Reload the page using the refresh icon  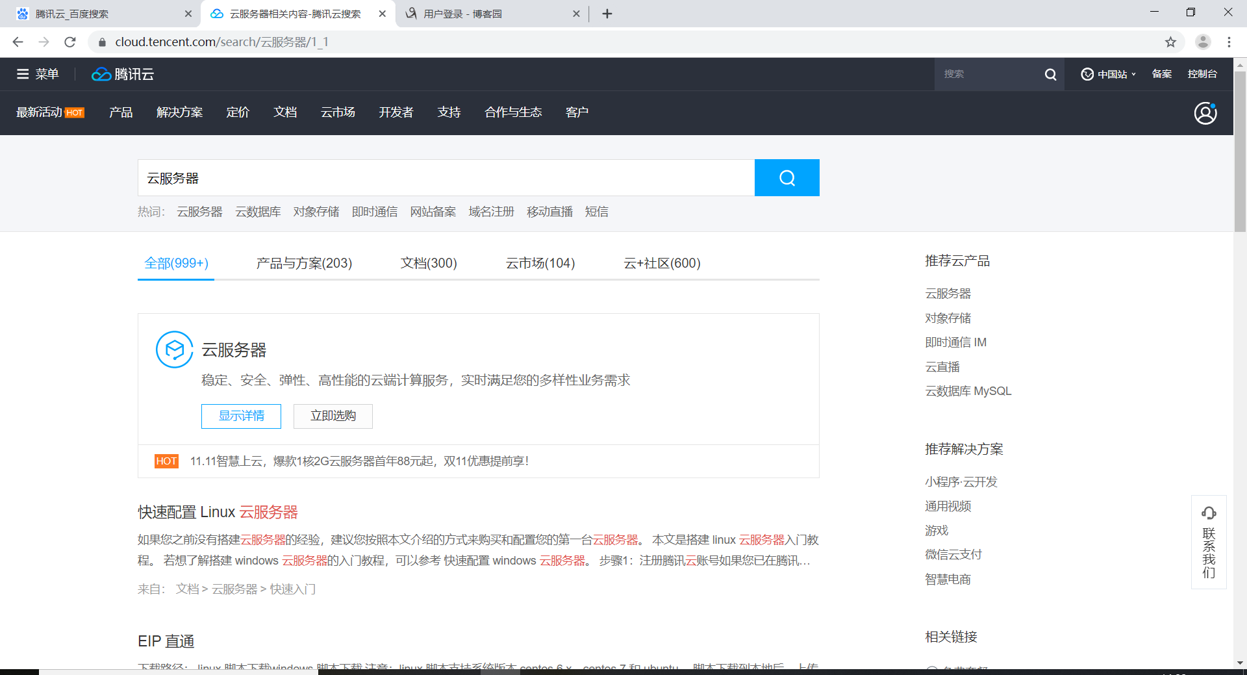tap(70, 42)
